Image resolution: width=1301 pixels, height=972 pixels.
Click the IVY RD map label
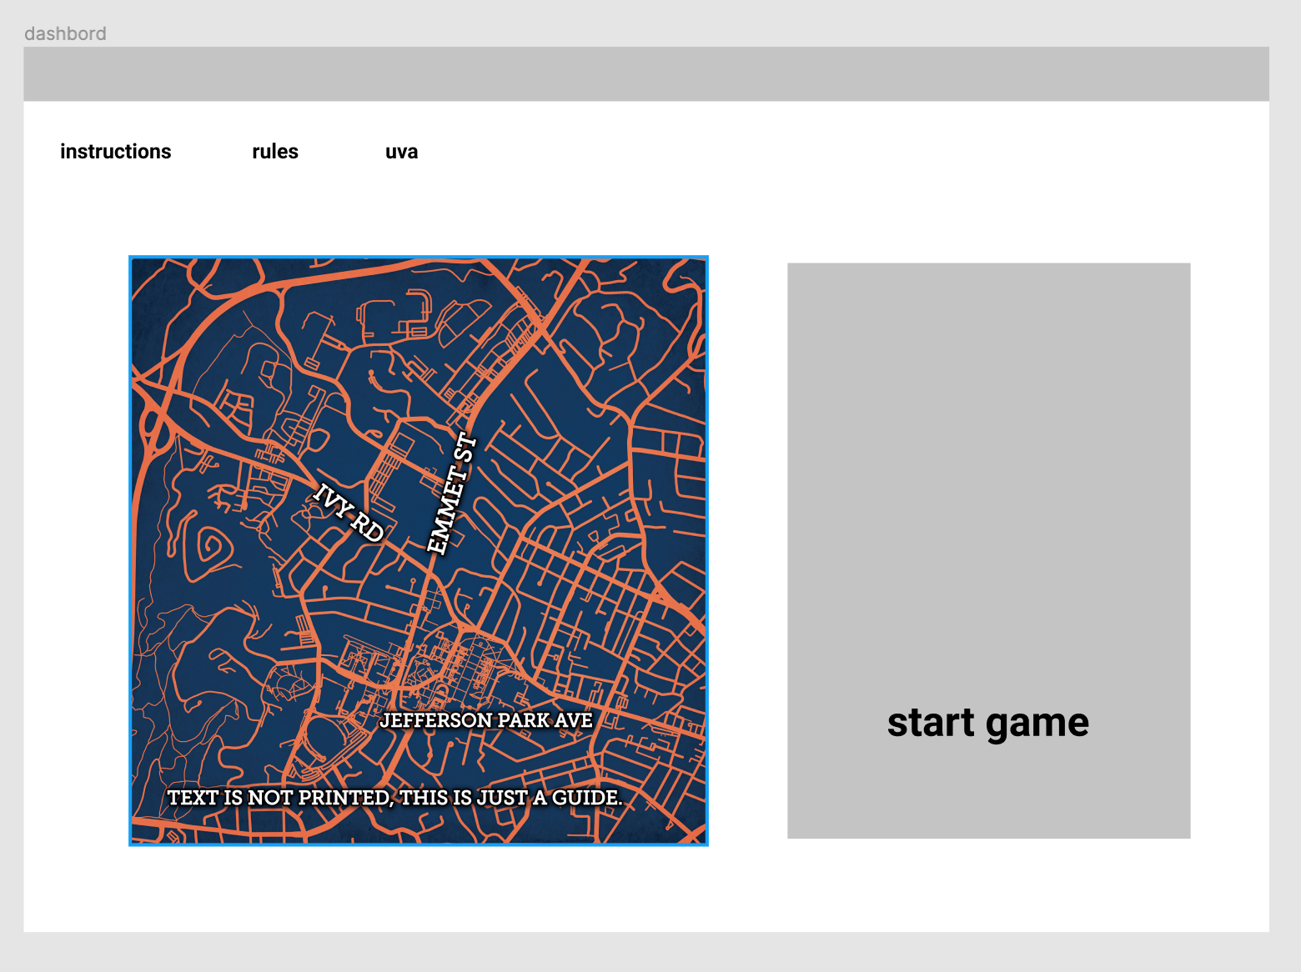pos(348,513)
